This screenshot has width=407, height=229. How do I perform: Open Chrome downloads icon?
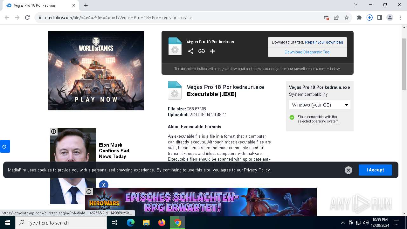[369, 17]
